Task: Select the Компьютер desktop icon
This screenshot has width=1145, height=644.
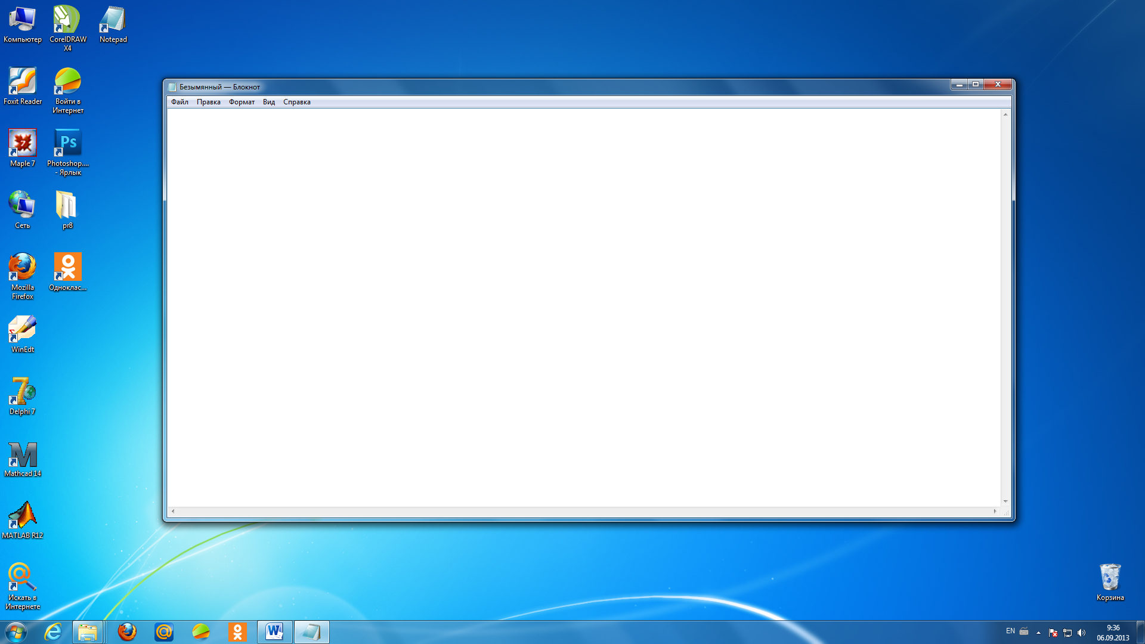Action: coord(23,24)
